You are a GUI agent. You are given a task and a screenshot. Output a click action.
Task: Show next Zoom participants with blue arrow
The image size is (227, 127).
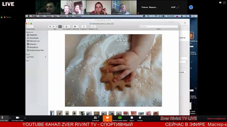point(191,7)
